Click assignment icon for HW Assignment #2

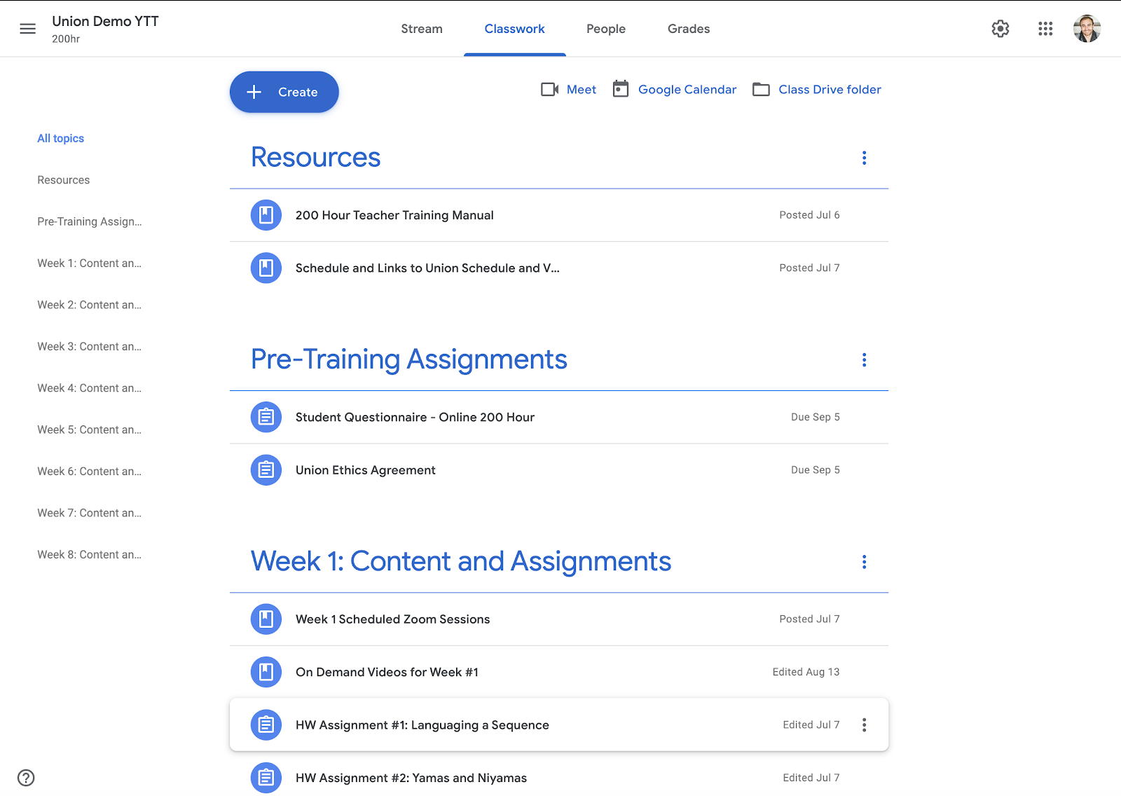(266, 778)
